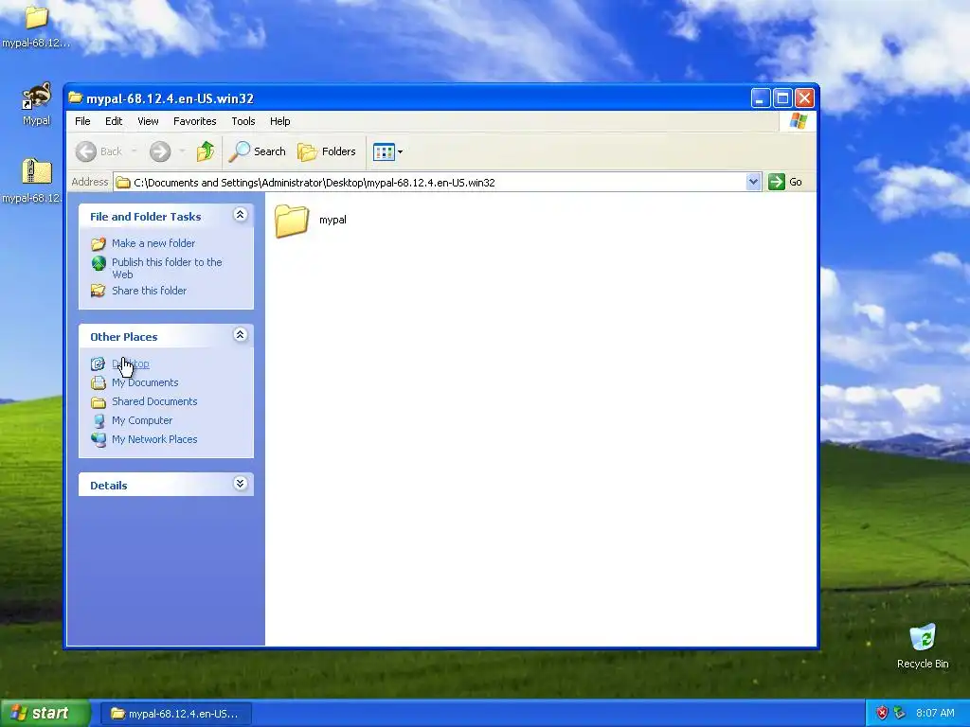The height and width of the screenshot is (727, 970).
Task: Collapse the Other Places panel
Action: (x=240, y=335)
